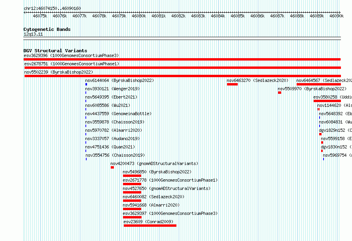Click nsv4437559 (GenomeinaBottle) label
The width and height of the screenshot is (352, 241).
pos(118,114)
